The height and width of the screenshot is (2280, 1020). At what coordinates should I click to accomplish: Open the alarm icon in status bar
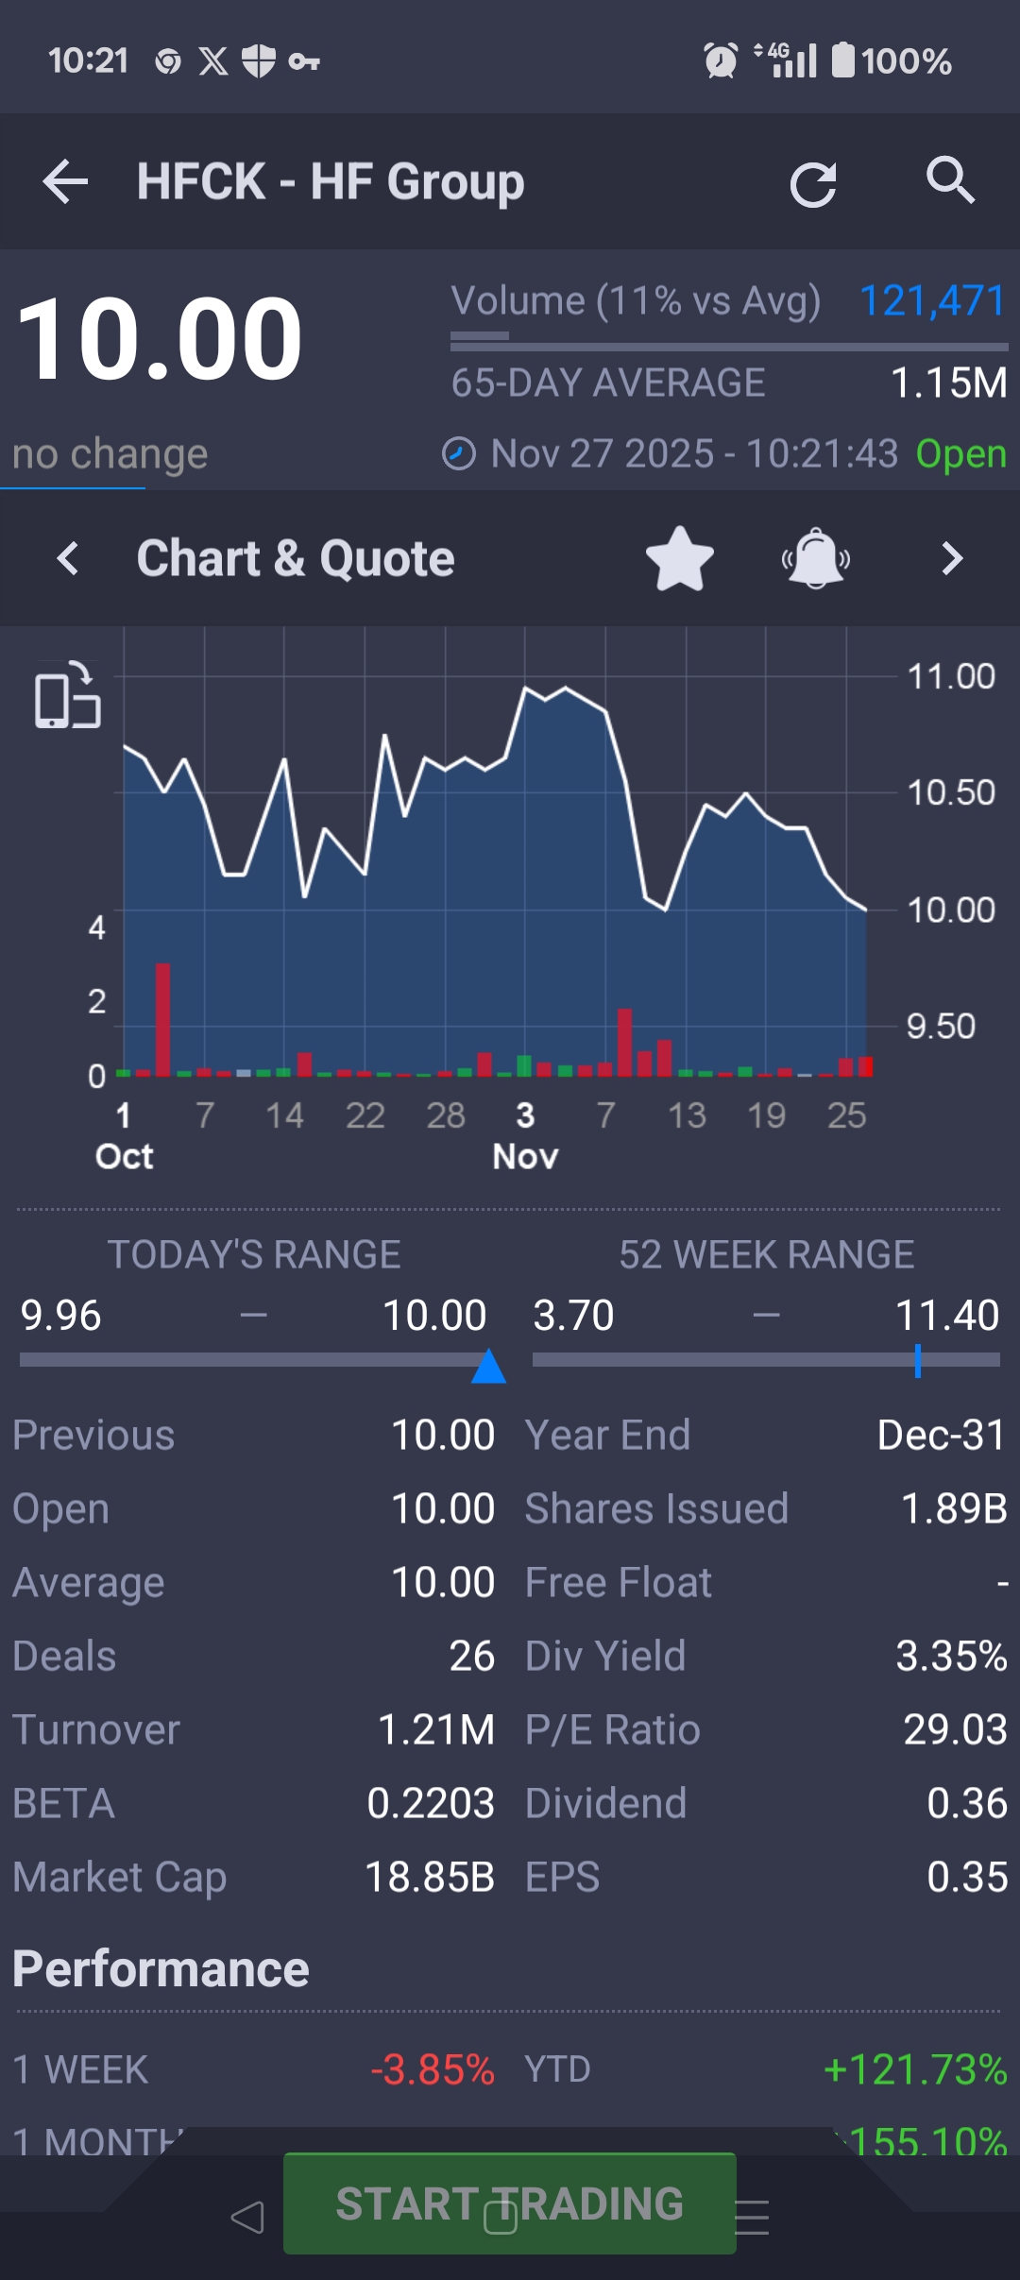click(x=721, y=61)
